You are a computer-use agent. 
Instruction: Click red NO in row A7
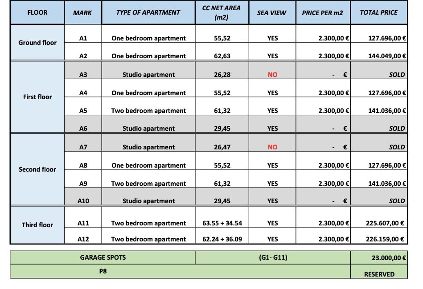272,147
